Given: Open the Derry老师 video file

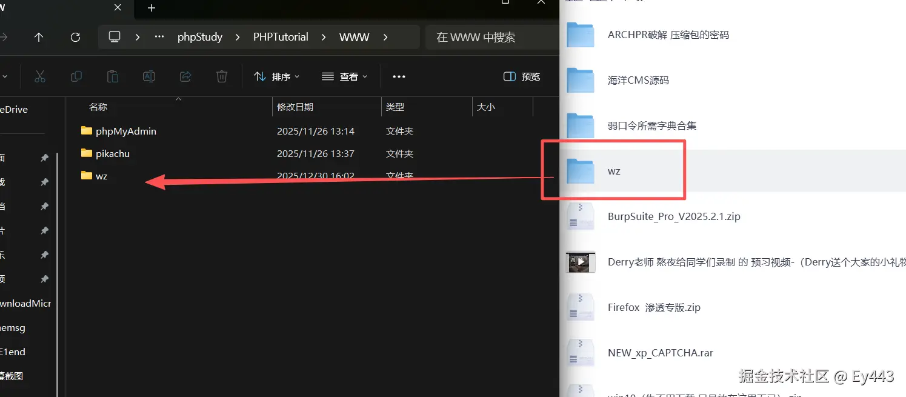Looking at the screenshot, I should 757,262.
